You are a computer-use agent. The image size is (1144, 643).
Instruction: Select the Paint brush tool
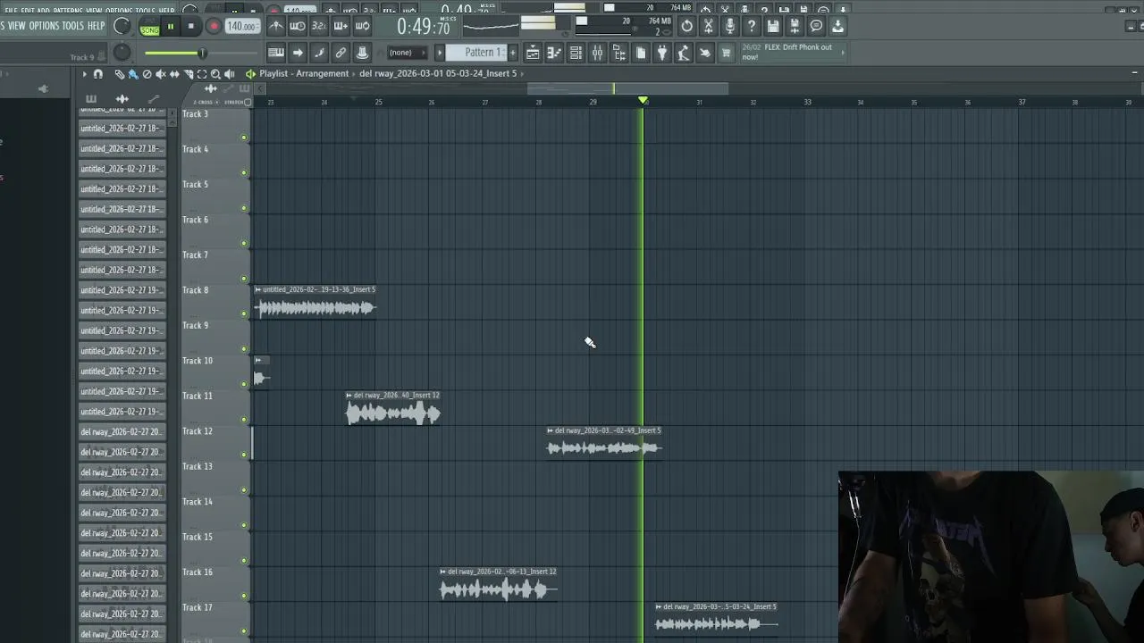[132, 74]
